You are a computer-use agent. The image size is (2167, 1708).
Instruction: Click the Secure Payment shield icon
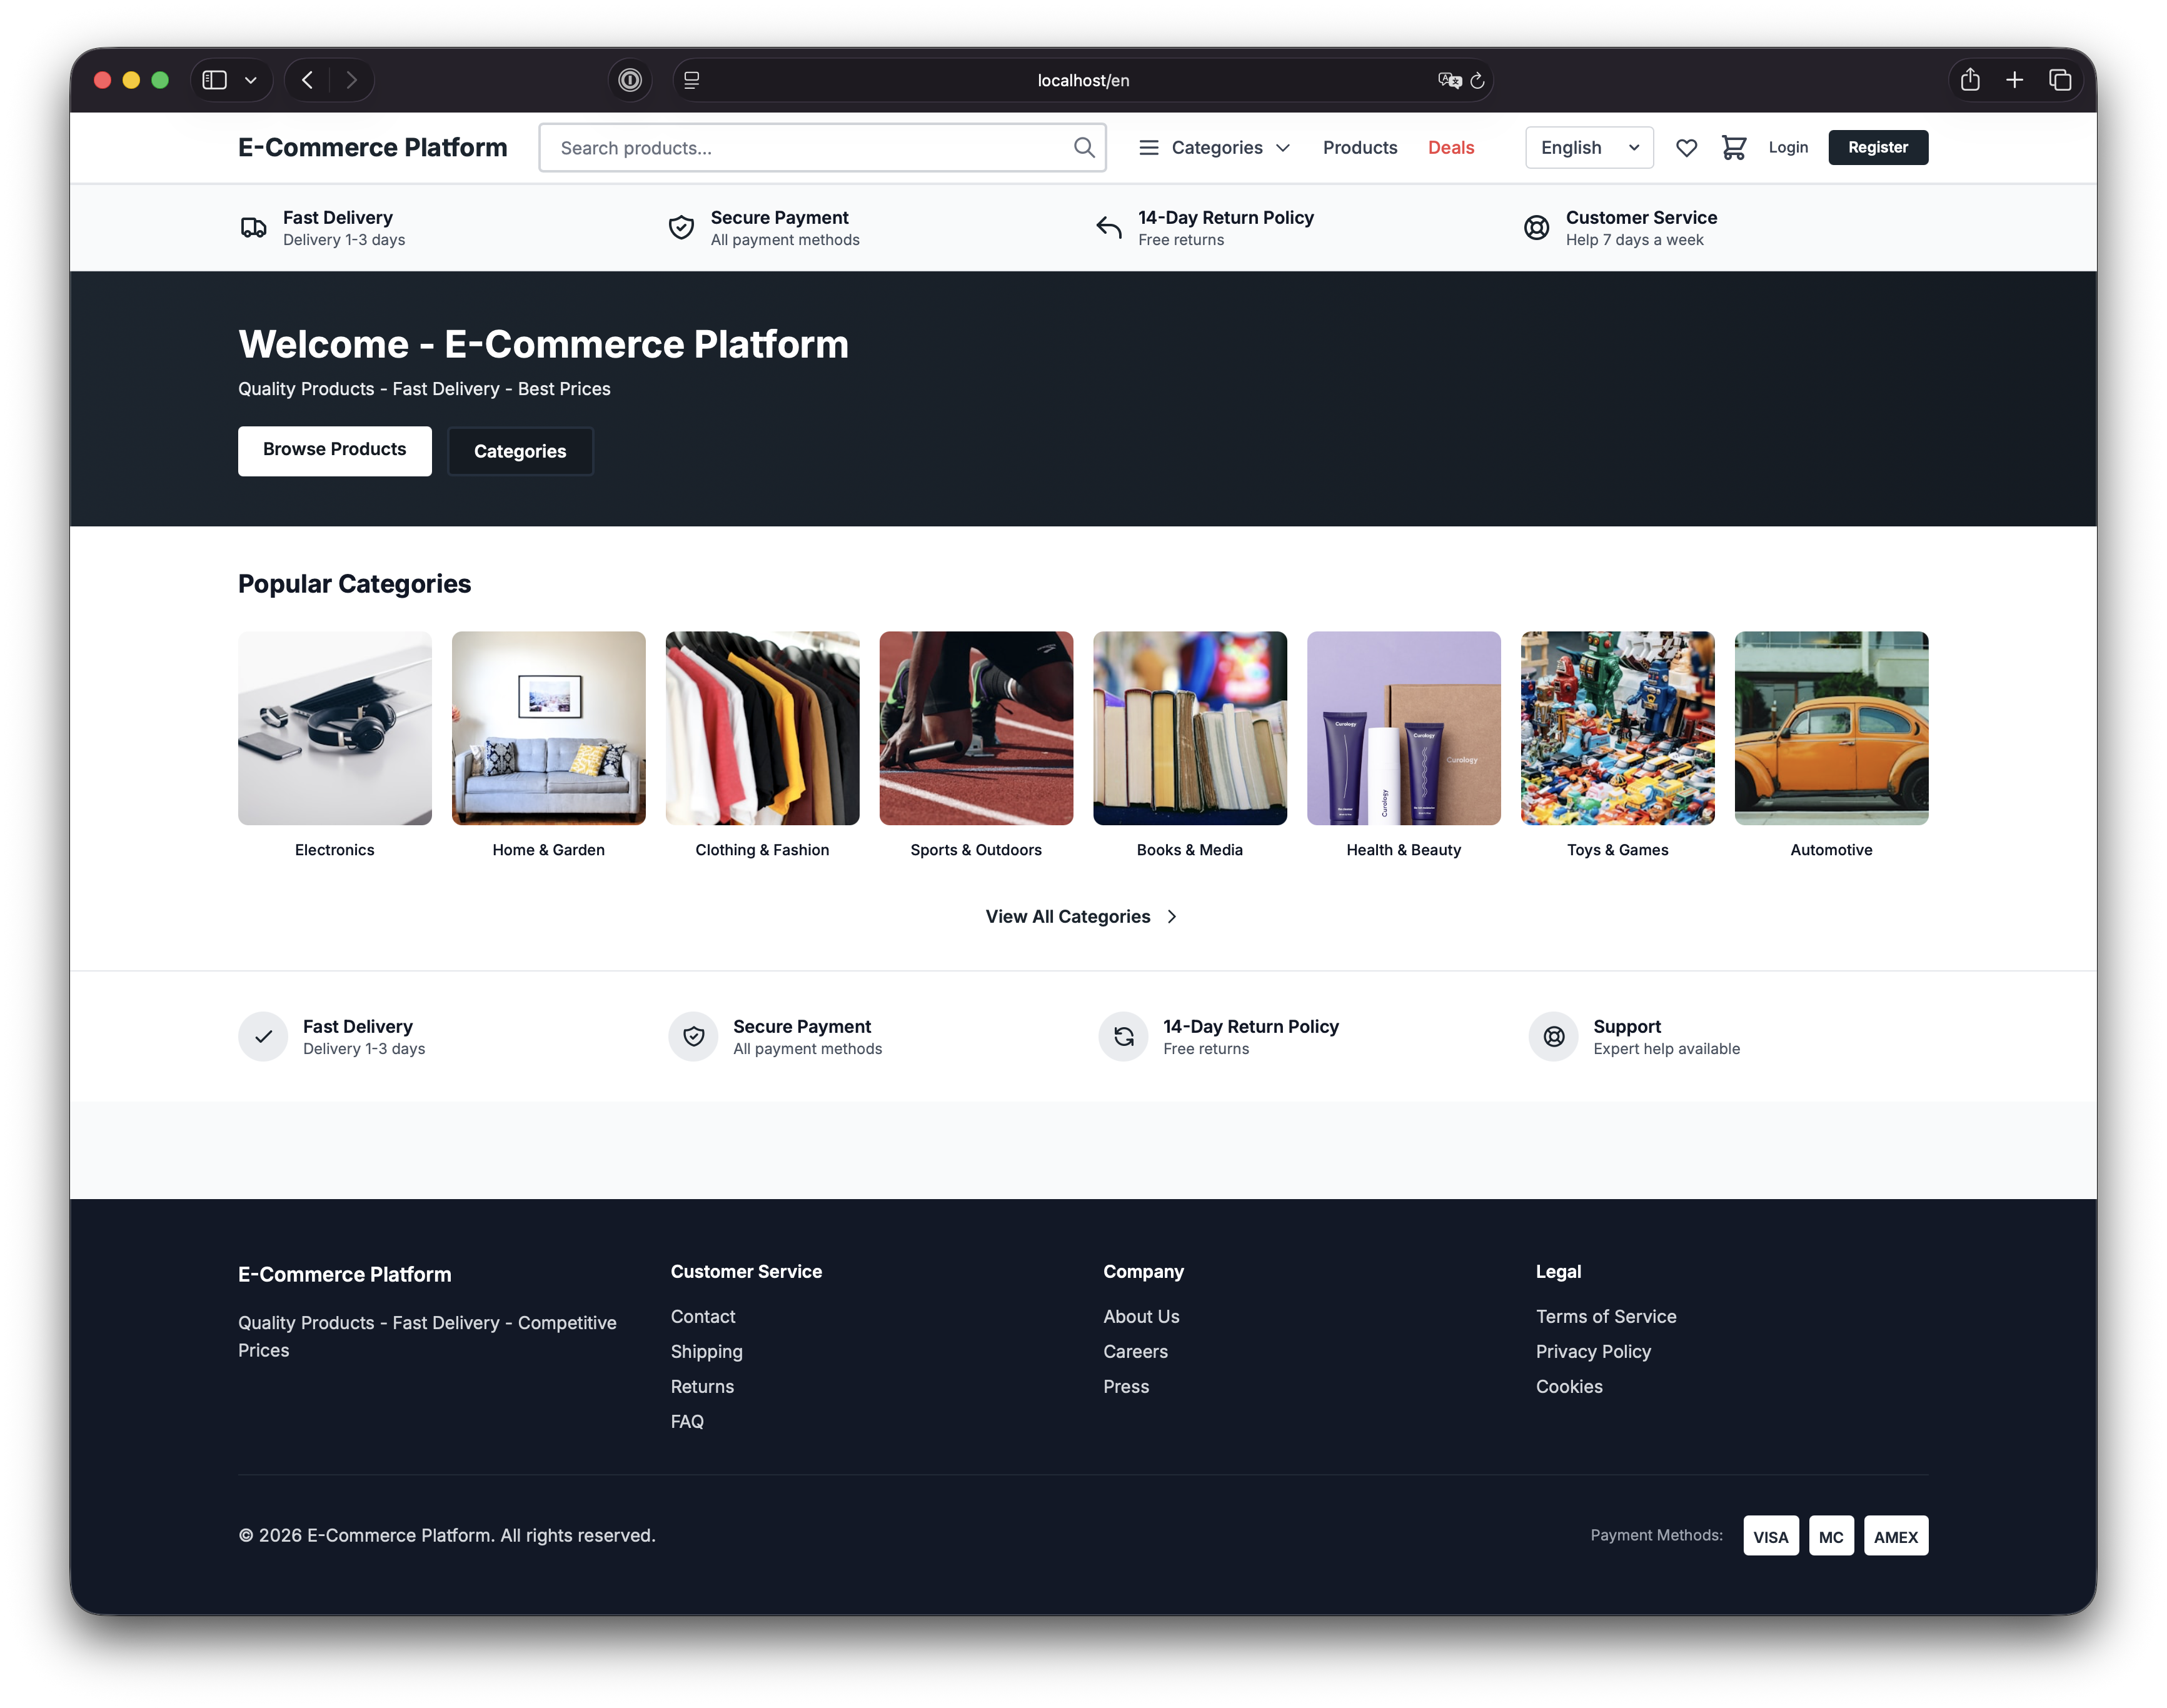click(681, 227)
